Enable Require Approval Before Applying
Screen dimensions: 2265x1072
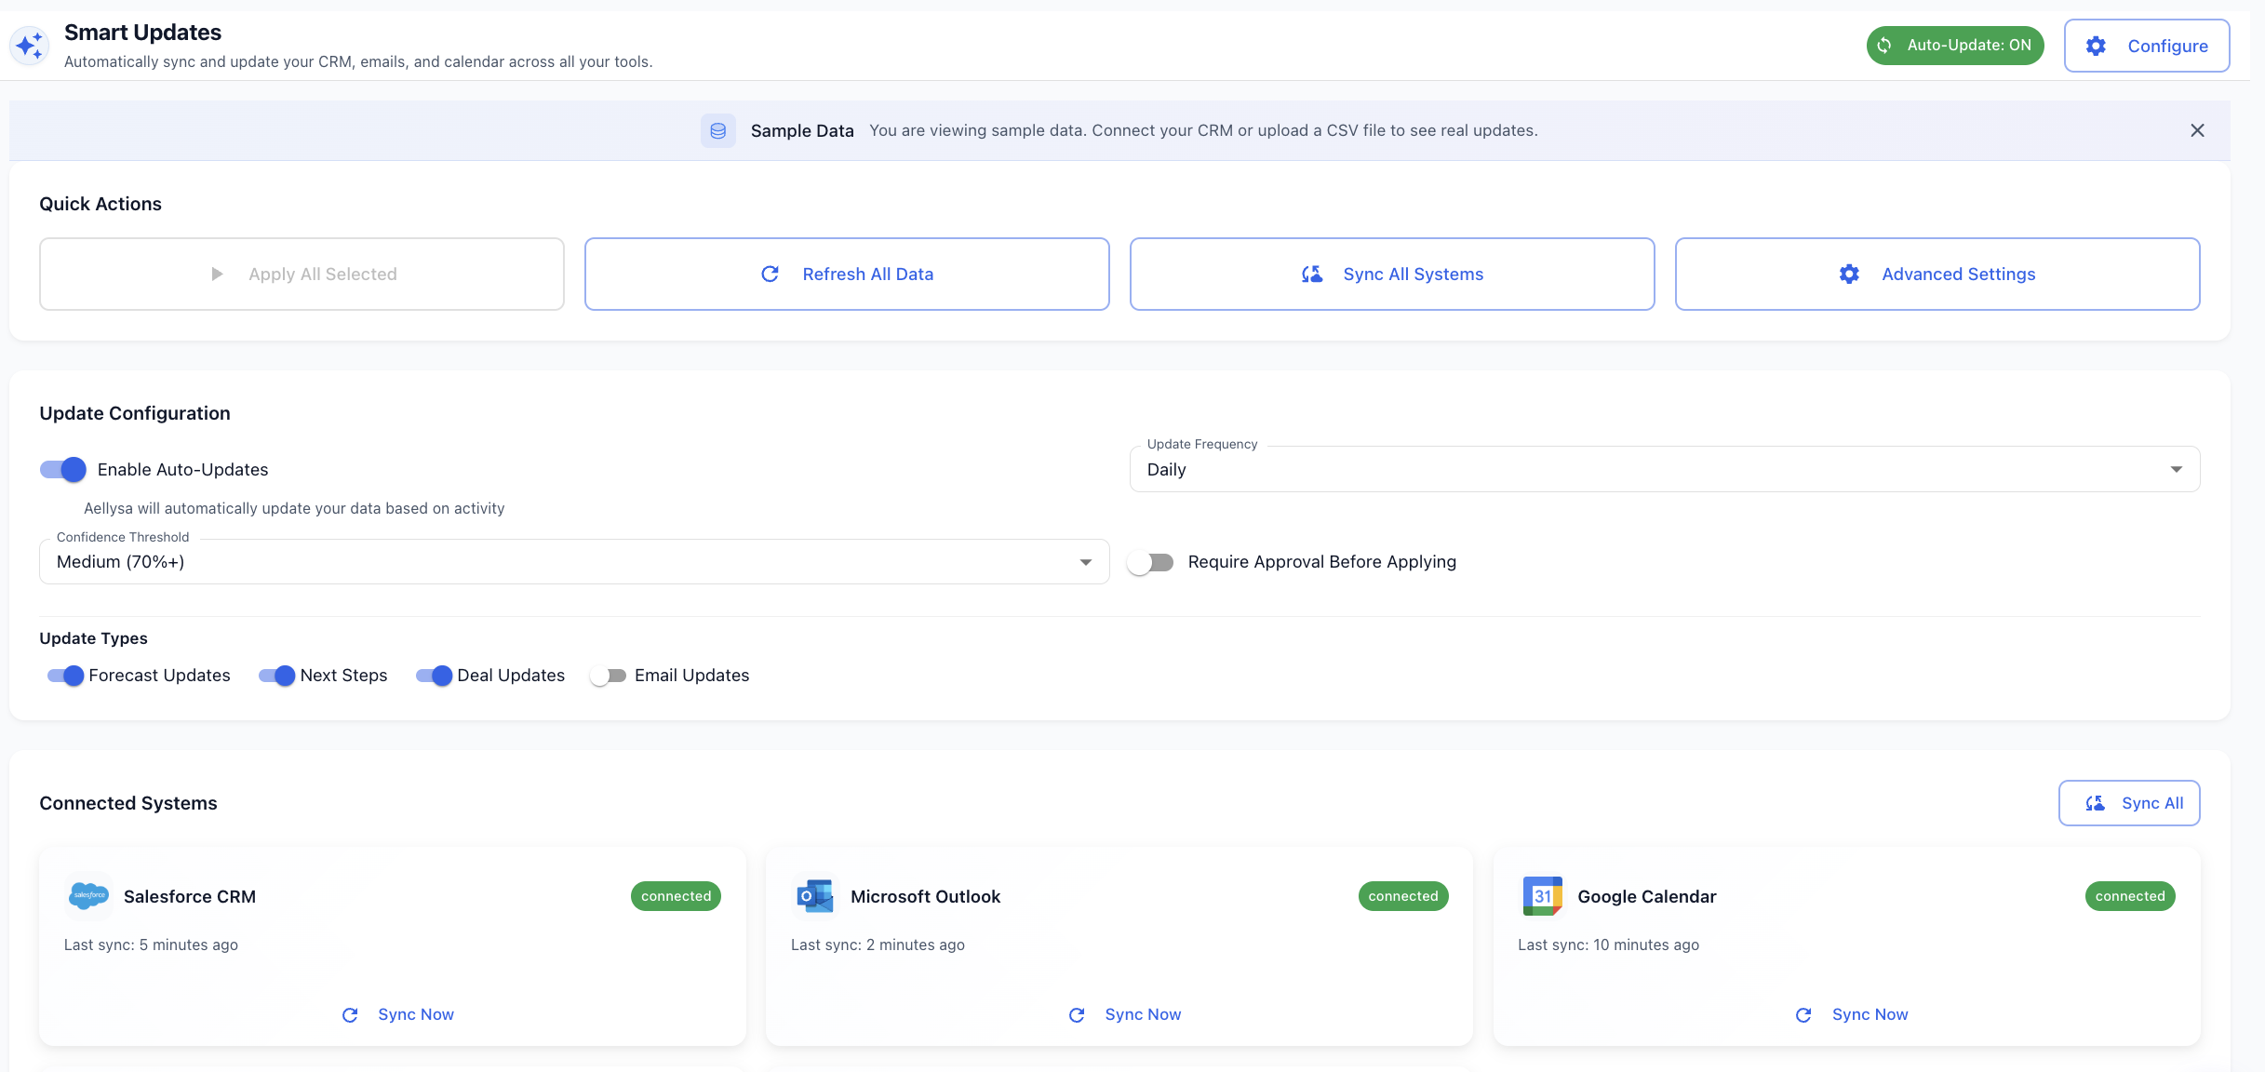[1151, 561]
